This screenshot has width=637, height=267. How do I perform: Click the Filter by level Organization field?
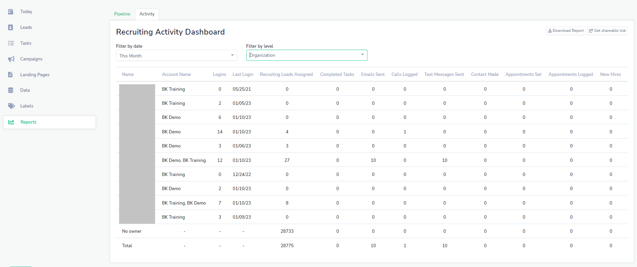[x=307, y=55]
